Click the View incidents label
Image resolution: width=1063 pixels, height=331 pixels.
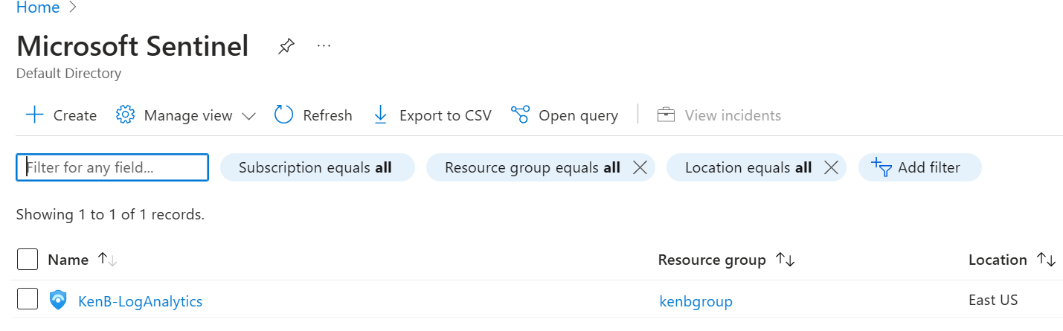coord(733,115)
